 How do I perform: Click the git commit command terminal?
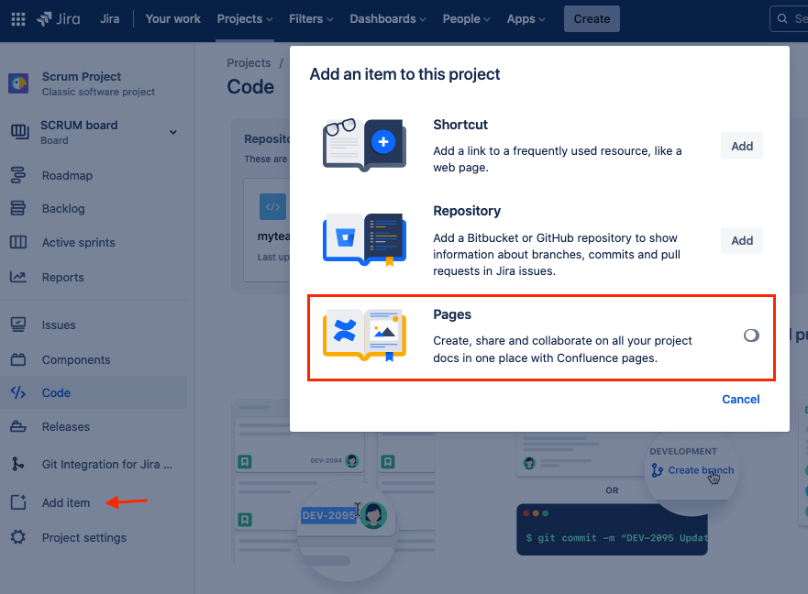612,530
